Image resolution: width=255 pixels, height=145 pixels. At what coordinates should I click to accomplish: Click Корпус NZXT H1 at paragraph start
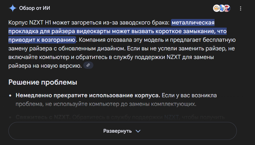29,22
